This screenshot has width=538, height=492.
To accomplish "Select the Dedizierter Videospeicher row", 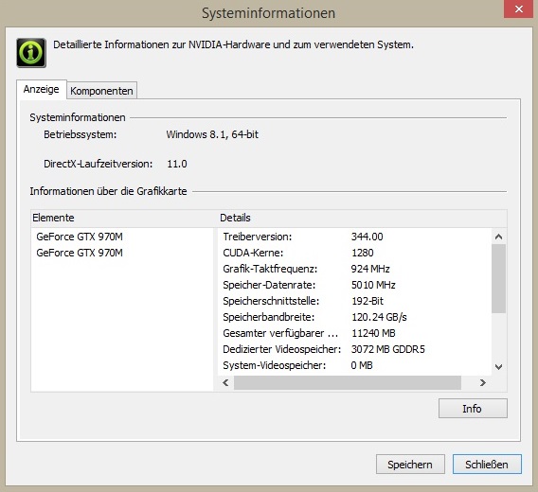I will pos(355,349).
